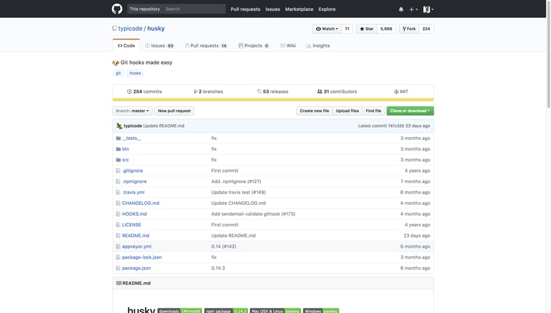Viewport: 551px width, 313px height.
Task: Open the GitHub Octocat home logo
Action: click(117, 9)
